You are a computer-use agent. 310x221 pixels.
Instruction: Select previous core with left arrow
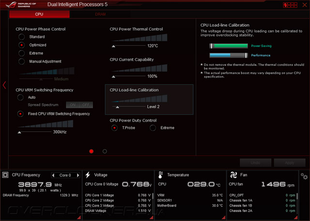[x=53, y=175]
